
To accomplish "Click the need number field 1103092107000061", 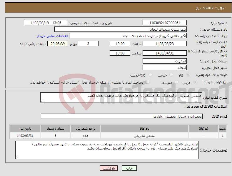I will tap(165, 23).
